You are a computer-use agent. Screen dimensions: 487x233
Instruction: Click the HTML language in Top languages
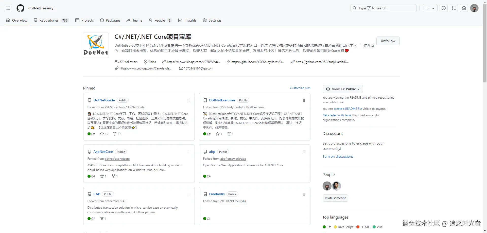tap(363, 227)
